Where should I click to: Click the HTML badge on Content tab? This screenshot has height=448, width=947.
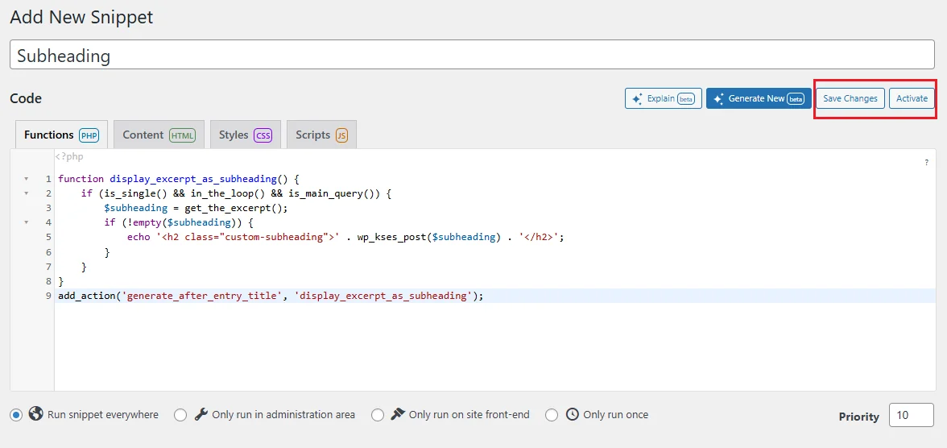tap(182, 135)
